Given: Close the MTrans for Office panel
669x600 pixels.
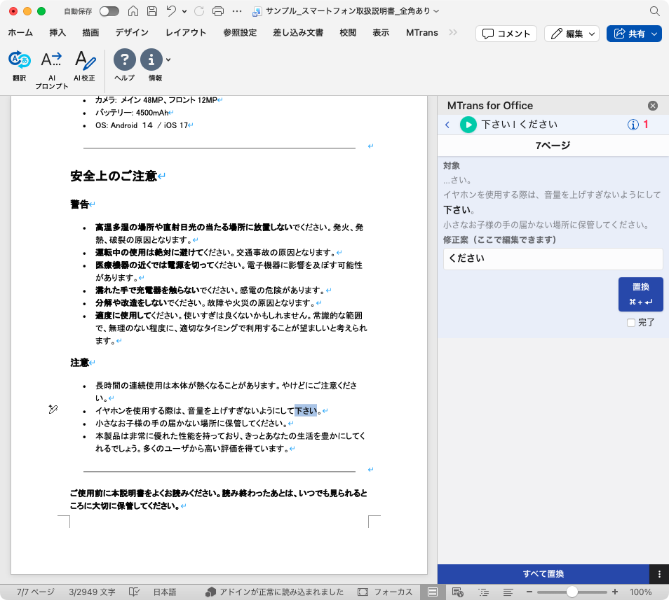Looking at the screenshot, I should [653, 105].
